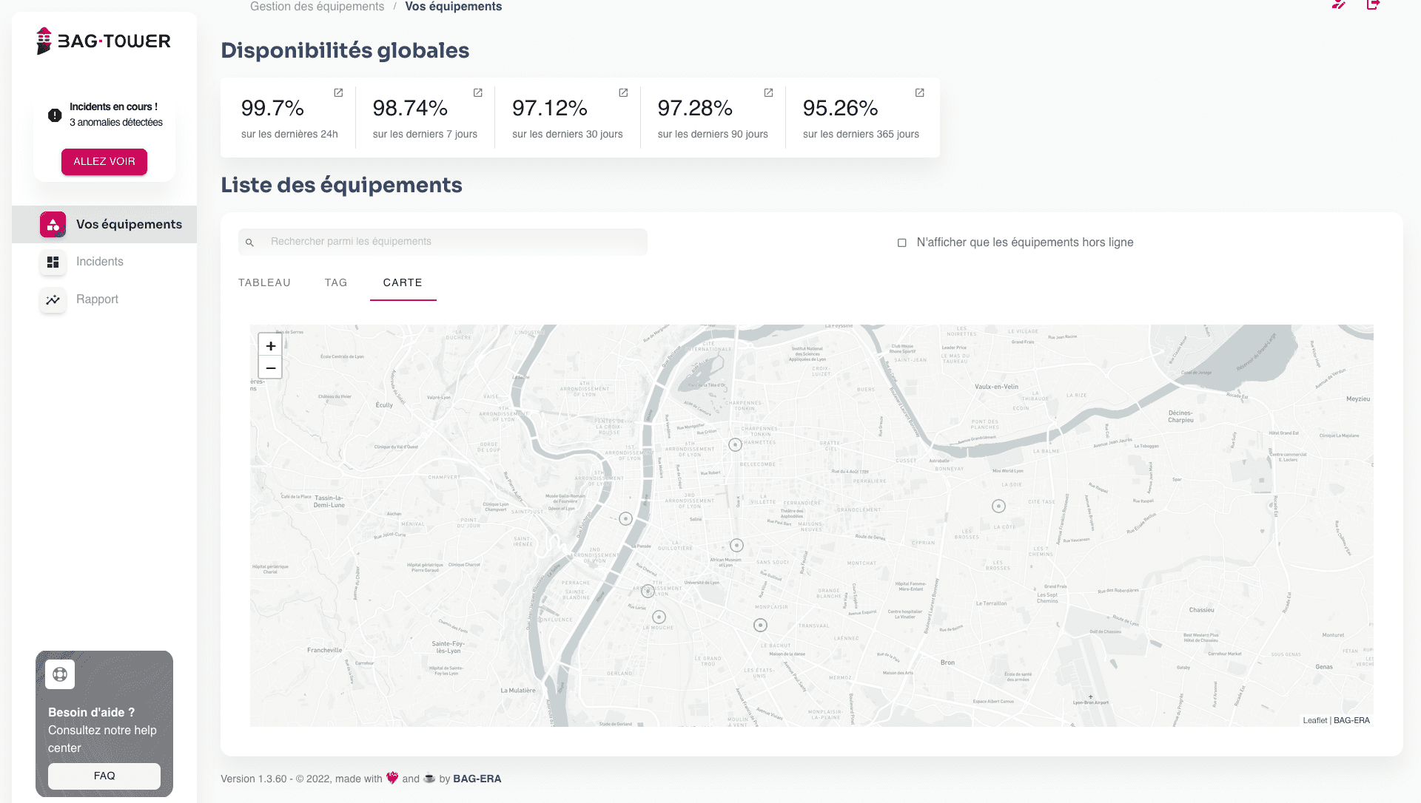The height and width of the screenshot is (803, 1421).
Task: Open 24h availability details icon
Action: point(338,92)
